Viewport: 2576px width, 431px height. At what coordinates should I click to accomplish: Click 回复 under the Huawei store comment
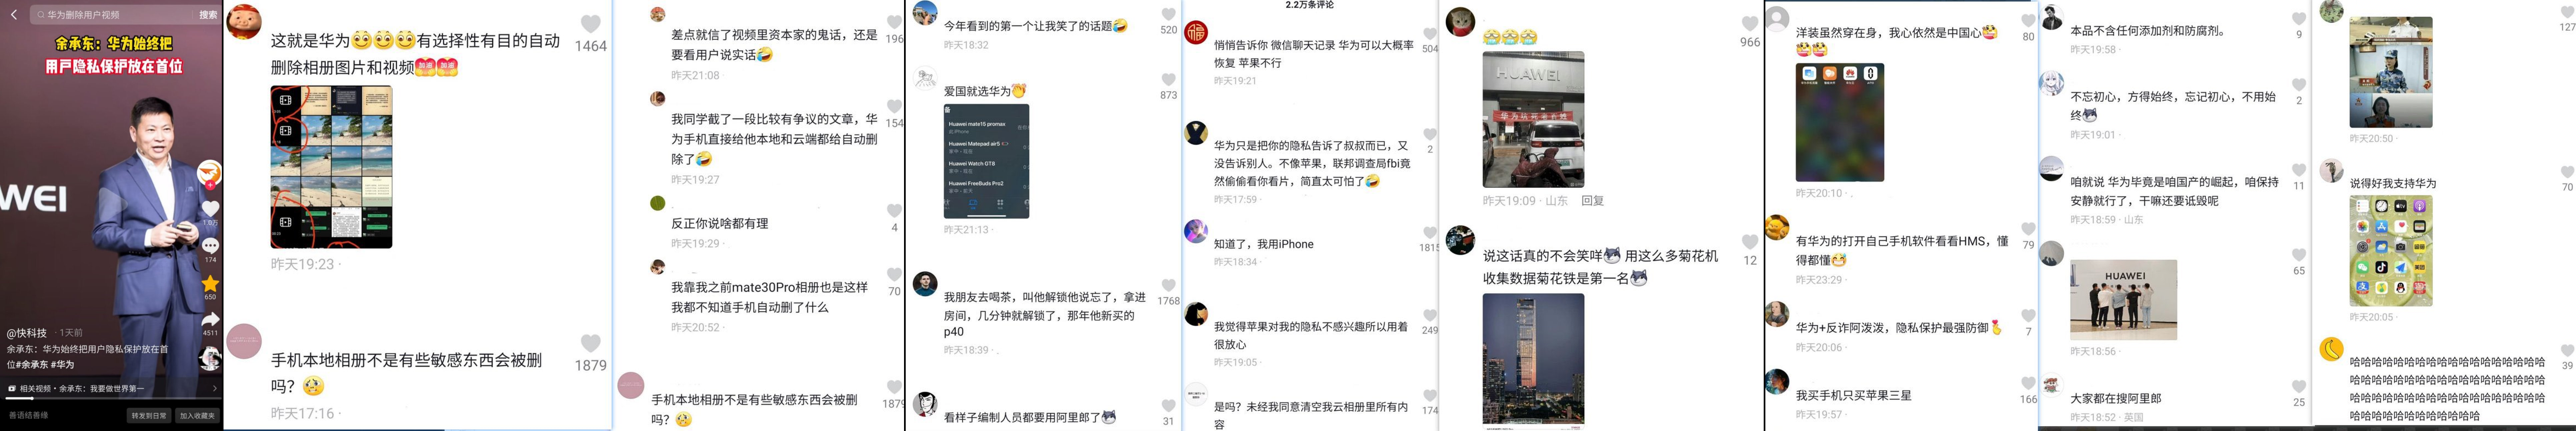[1592, 201]
